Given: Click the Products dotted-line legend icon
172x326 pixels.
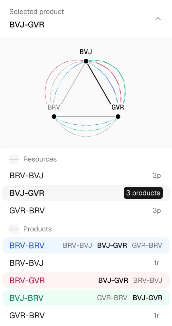Looking at the screenshot, I should click(14, 229).
